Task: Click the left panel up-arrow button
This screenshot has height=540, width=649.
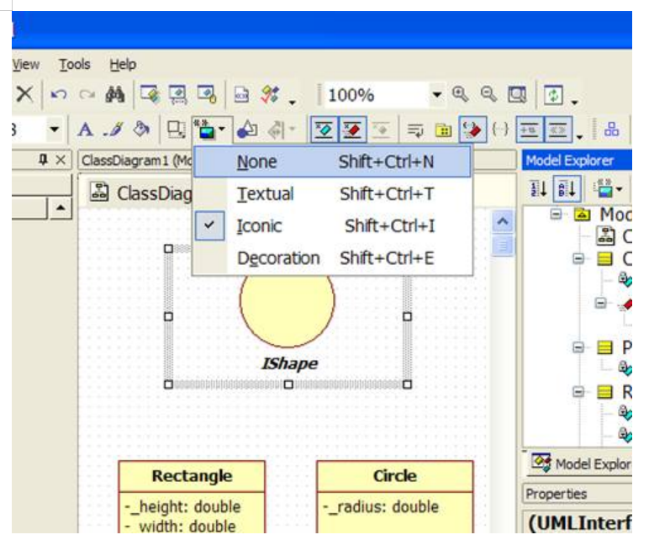Action: pos(61,209)
